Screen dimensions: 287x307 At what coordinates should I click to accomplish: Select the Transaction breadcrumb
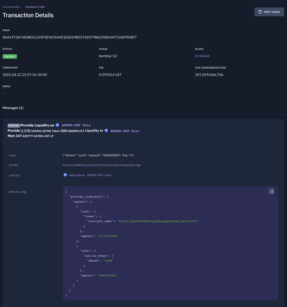(x=35, y=7)
